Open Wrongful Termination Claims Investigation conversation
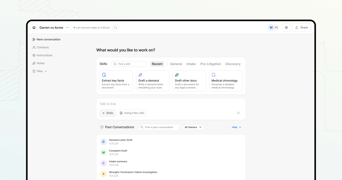 coord(133,172)
